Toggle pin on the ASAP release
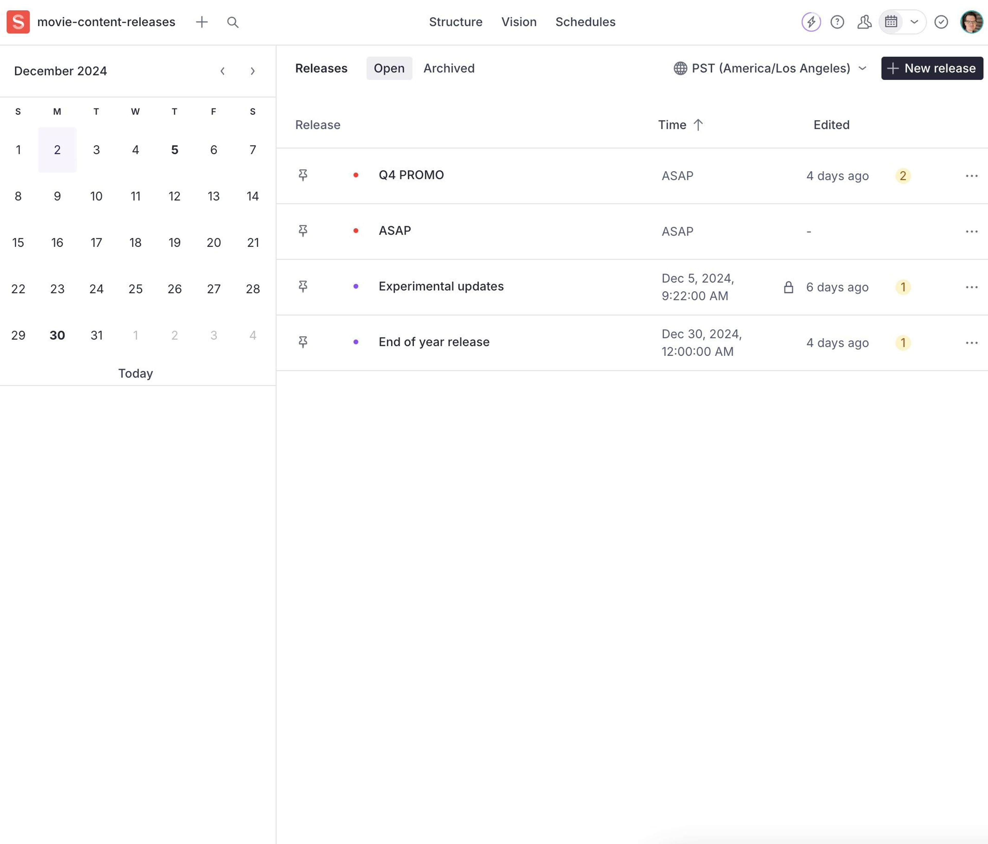 (303, 231)
